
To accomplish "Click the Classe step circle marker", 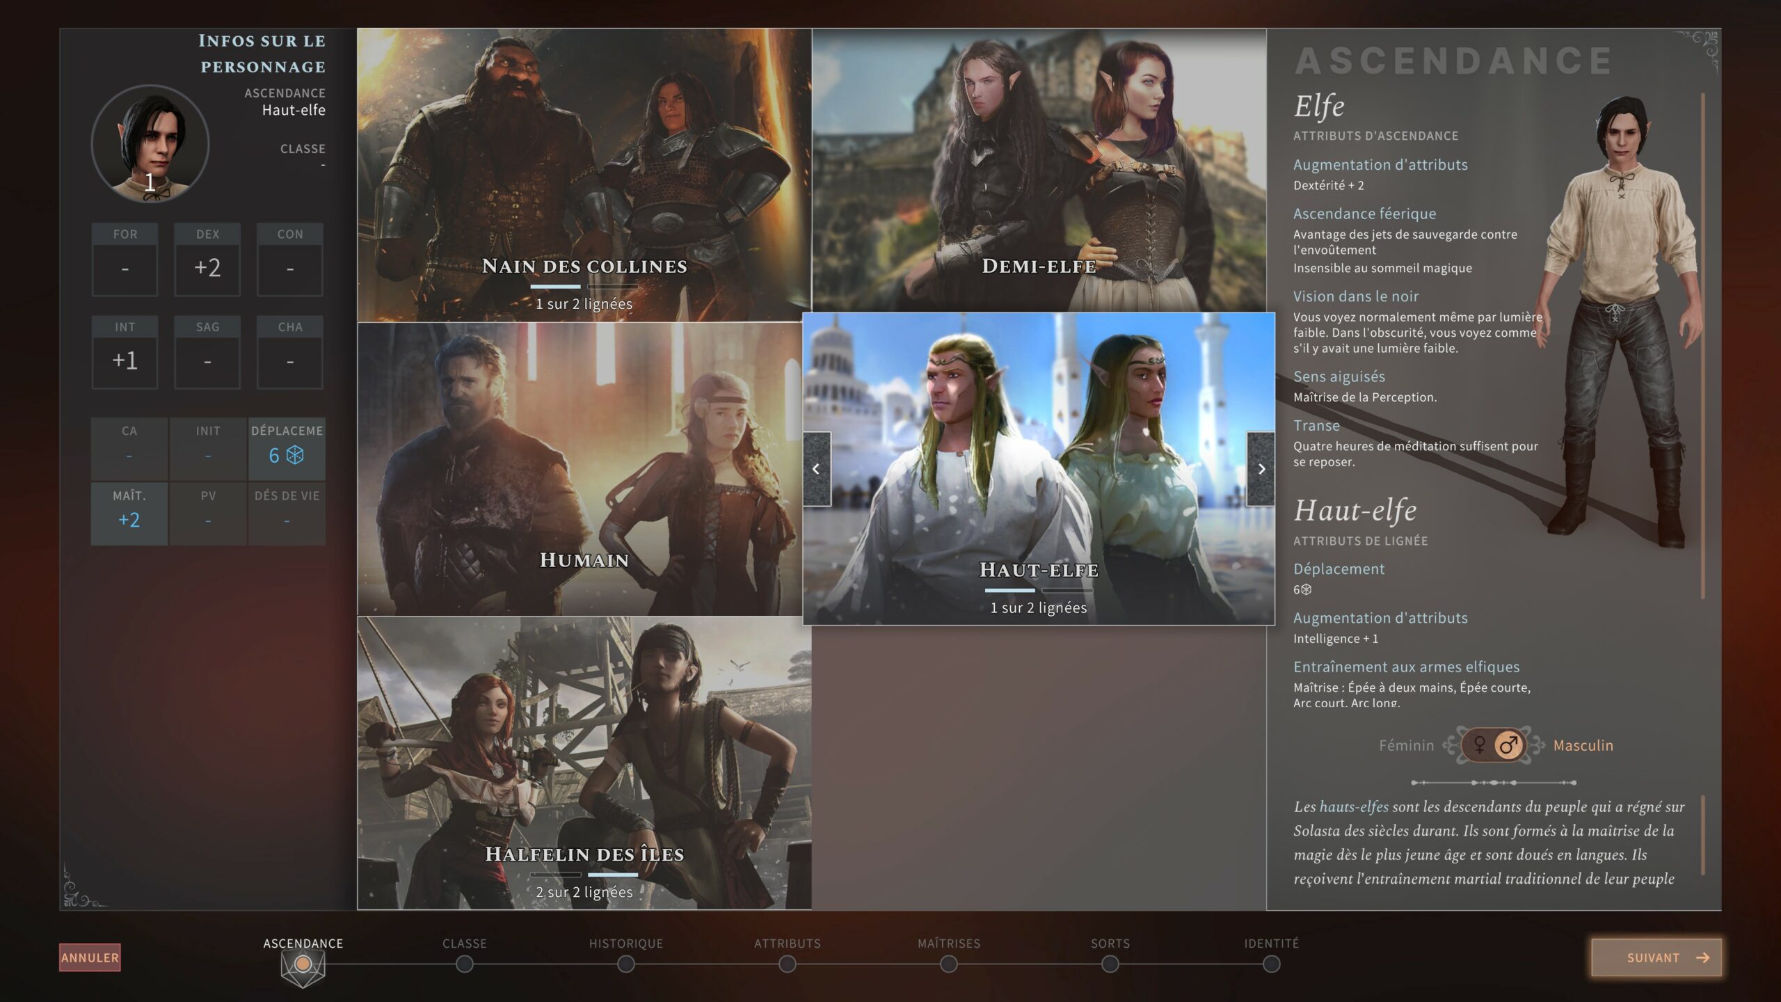I will click(465, 964).
